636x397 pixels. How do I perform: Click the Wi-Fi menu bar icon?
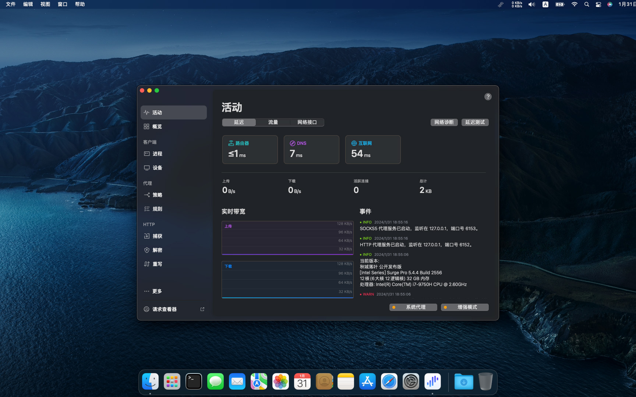pos(574,4)
